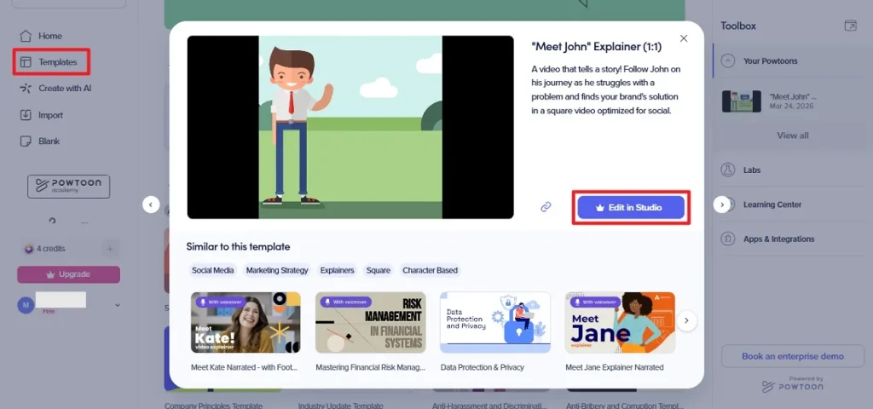Select the Square tag
Viewport: 873px width, 409px height.
pos(378,270)
